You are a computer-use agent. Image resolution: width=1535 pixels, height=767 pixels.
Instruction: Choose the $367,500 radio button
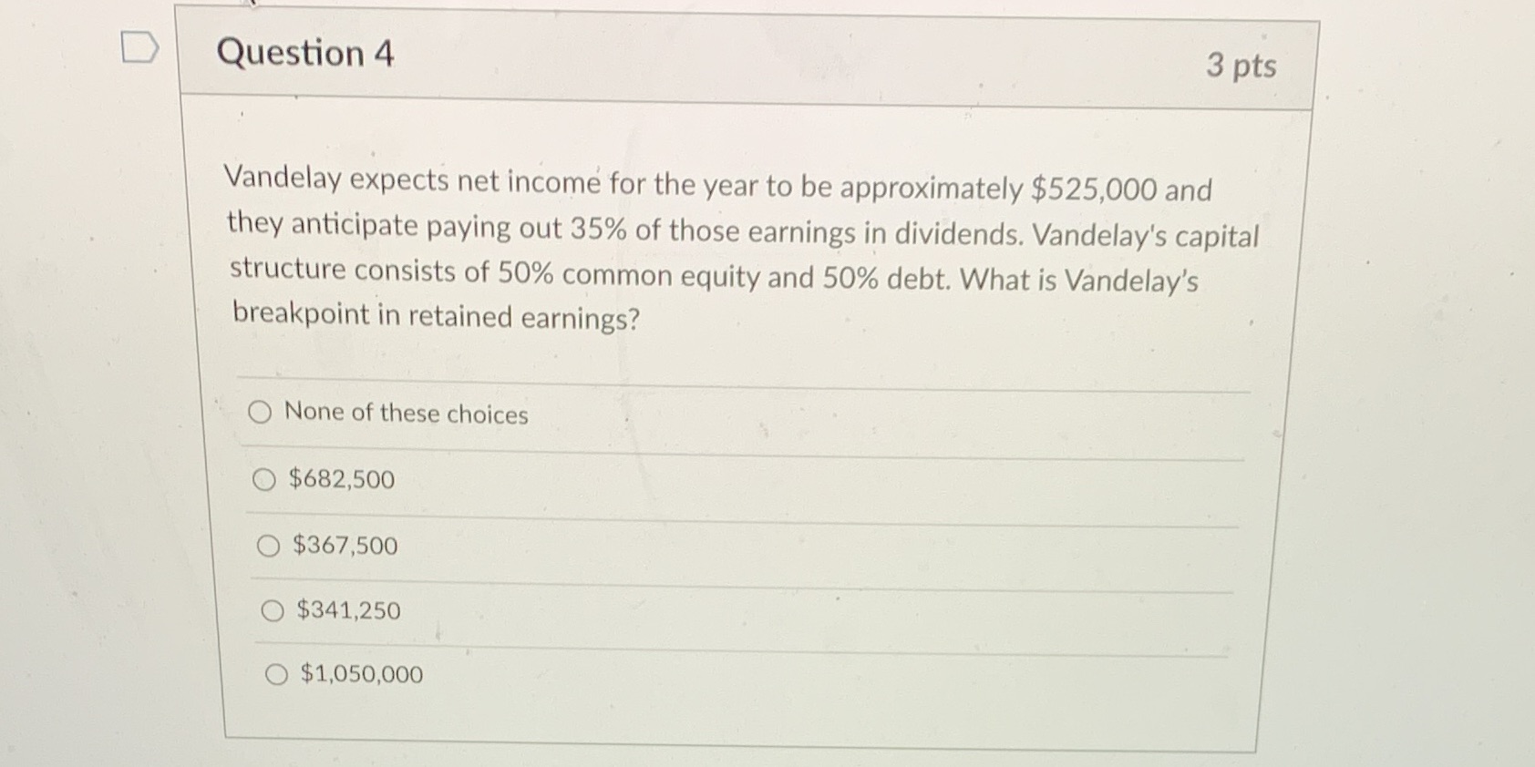(x=268, y=545)
